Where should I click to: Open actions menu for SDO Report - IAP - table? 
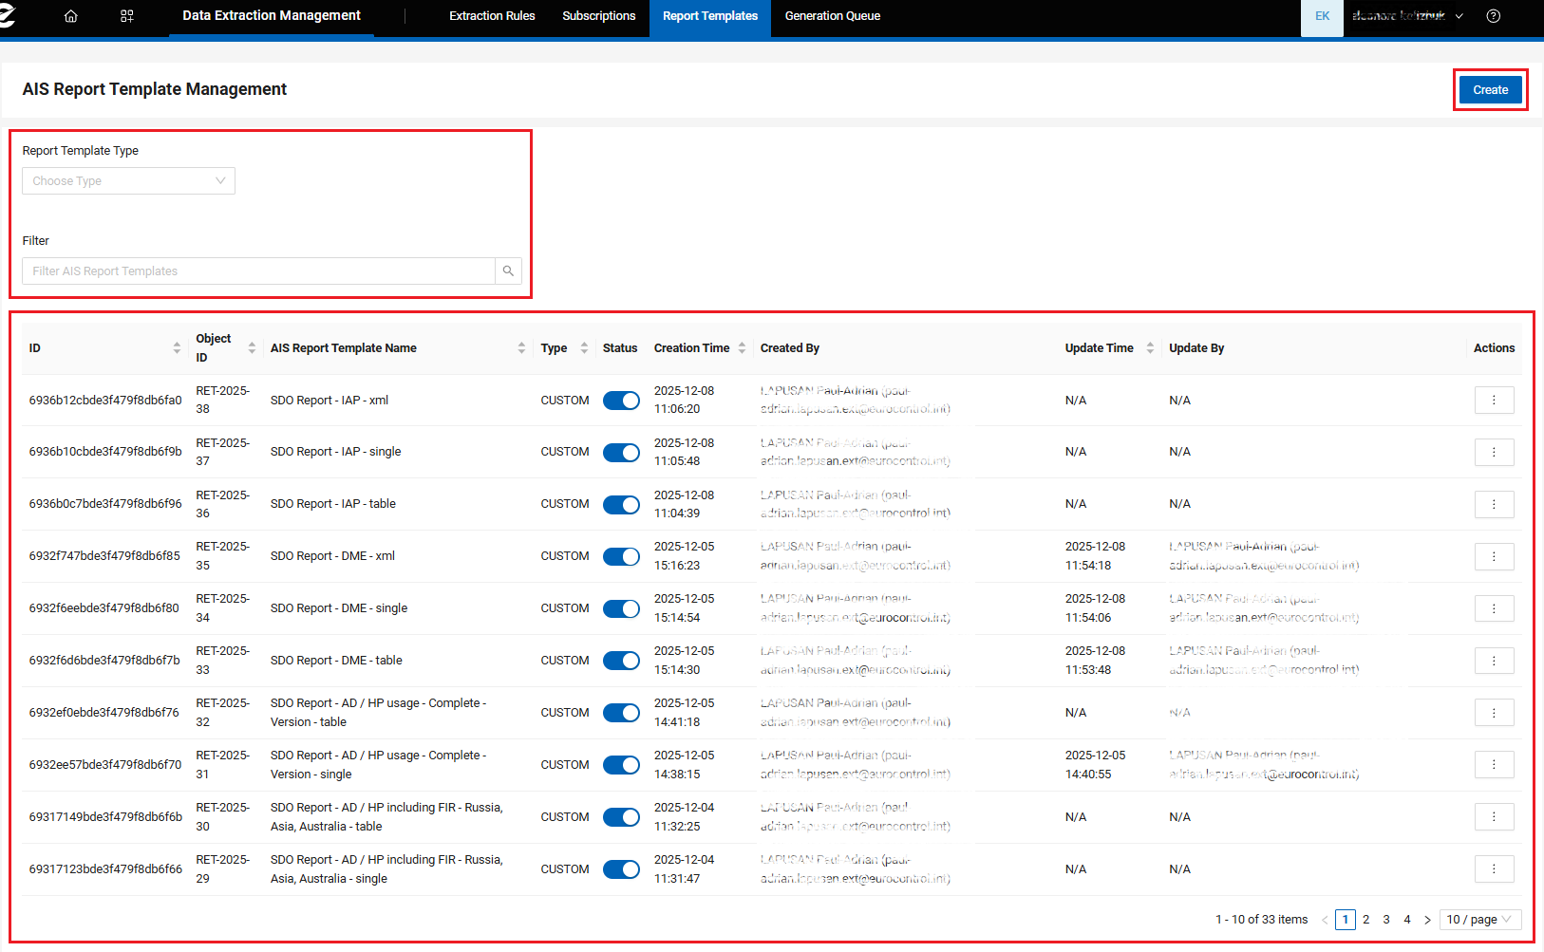point(1494,504)
